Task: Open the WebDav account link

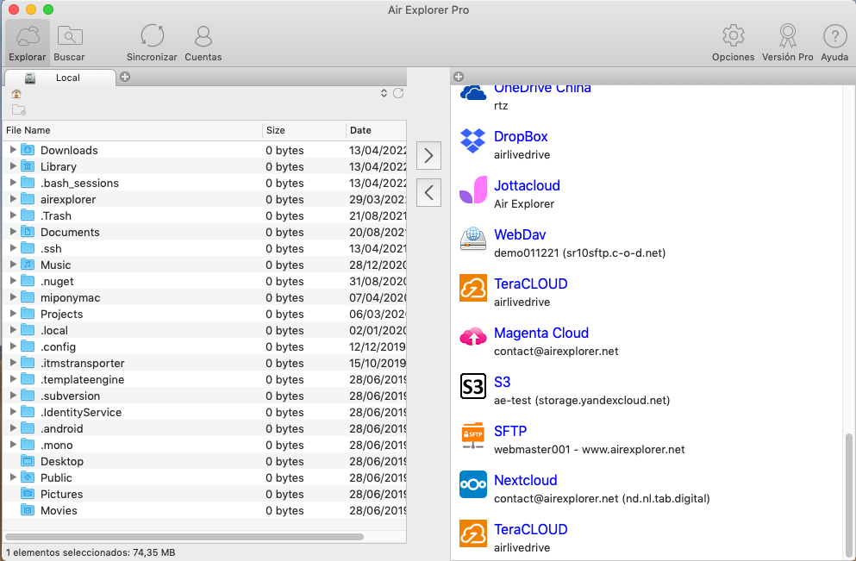Action: pyautogui.click(x=520, y=234)
